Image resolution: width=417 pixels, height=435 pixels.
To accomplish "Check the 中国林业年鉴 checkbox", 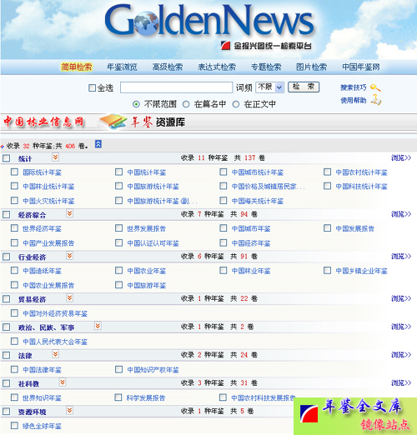I will pyautogui.click(x=224, y=270).
